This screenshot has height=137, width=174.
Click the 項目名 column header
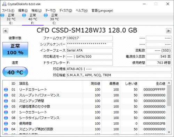(x=50, y=84)
